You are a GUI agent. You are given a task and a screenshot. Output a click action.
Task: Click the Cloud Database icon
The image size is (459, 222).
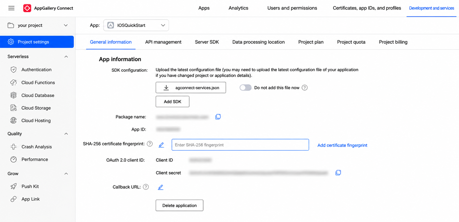pos(13,95)
